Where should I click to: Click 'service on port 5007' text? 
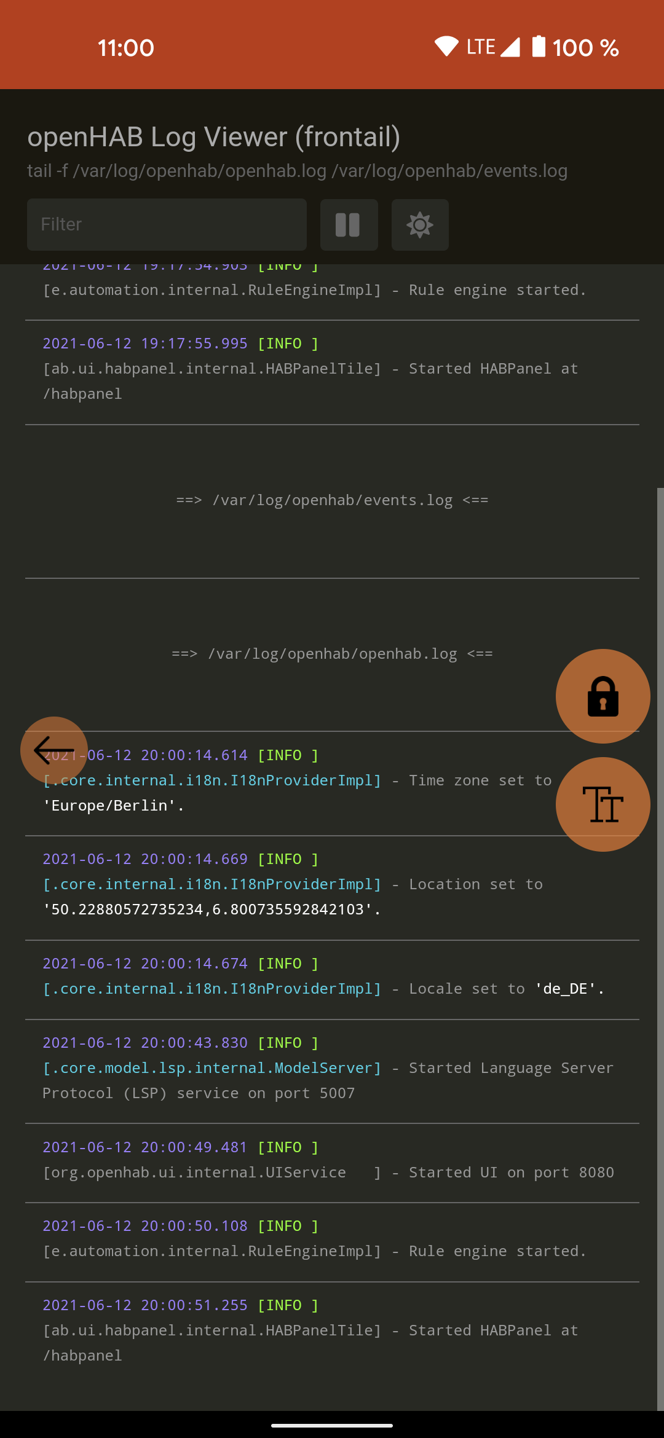[266, 1093]
